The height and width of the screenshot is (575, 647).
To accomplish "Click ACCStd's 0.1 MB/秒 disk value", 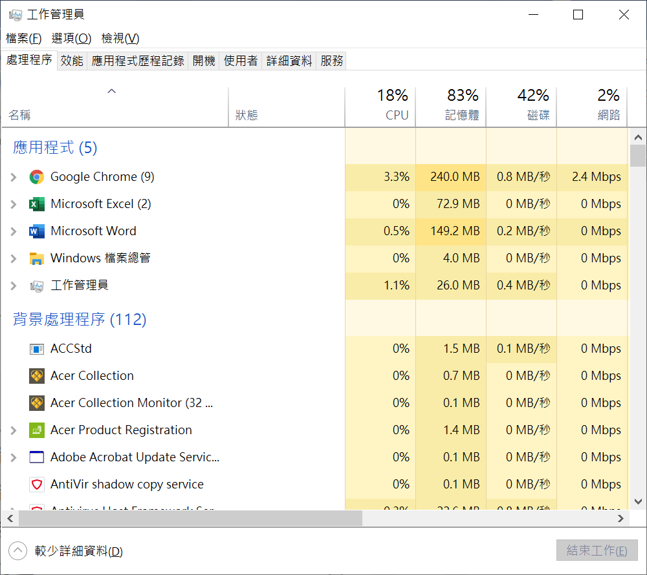I will 523,350.
